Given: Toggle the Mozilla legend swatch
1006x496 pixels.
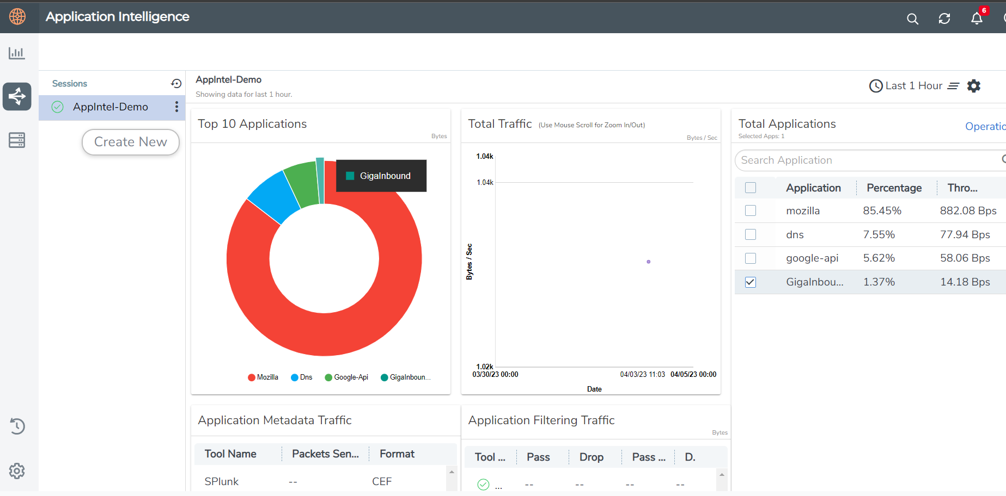Looking at the screenshot, I should 252,377.
